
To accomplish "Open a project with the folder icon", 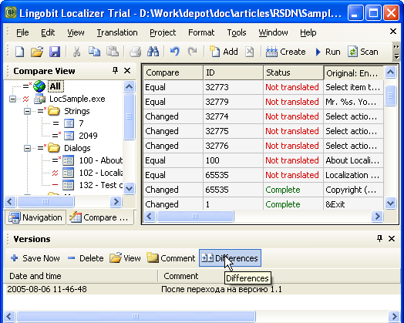I will coord(37,52).
